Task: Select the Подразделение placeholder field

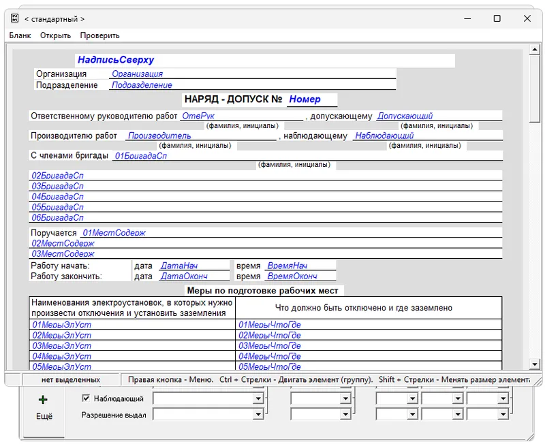Action: tap(252, 85)
